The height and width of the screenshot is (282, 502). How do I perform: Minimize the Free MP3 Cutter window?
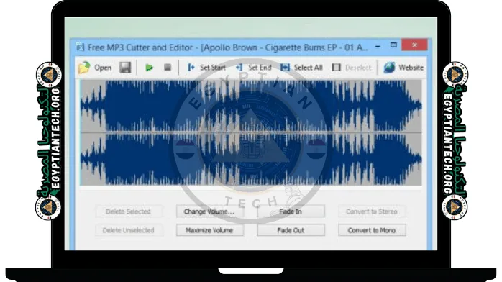point(378,46)
